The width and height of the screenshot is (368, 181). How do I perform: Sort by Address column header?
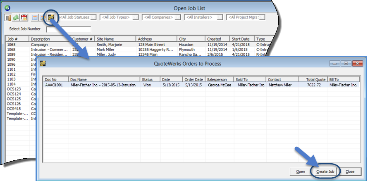click(157, 39)
